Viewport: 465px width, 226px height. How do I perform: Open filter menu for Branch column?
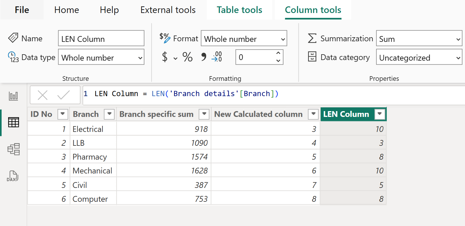[x=109, y=114]
